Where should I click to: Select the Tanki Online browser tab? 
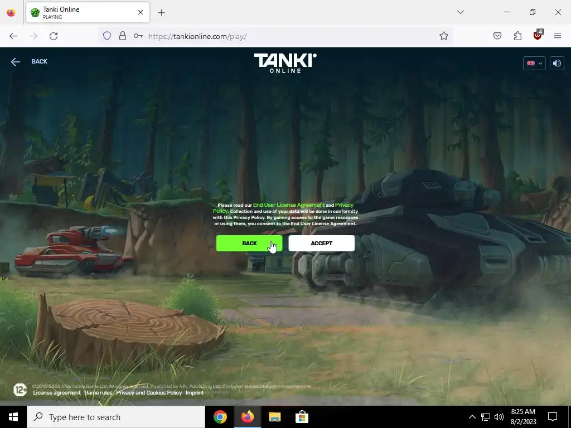pyautogui.click(x=88, y=12)
